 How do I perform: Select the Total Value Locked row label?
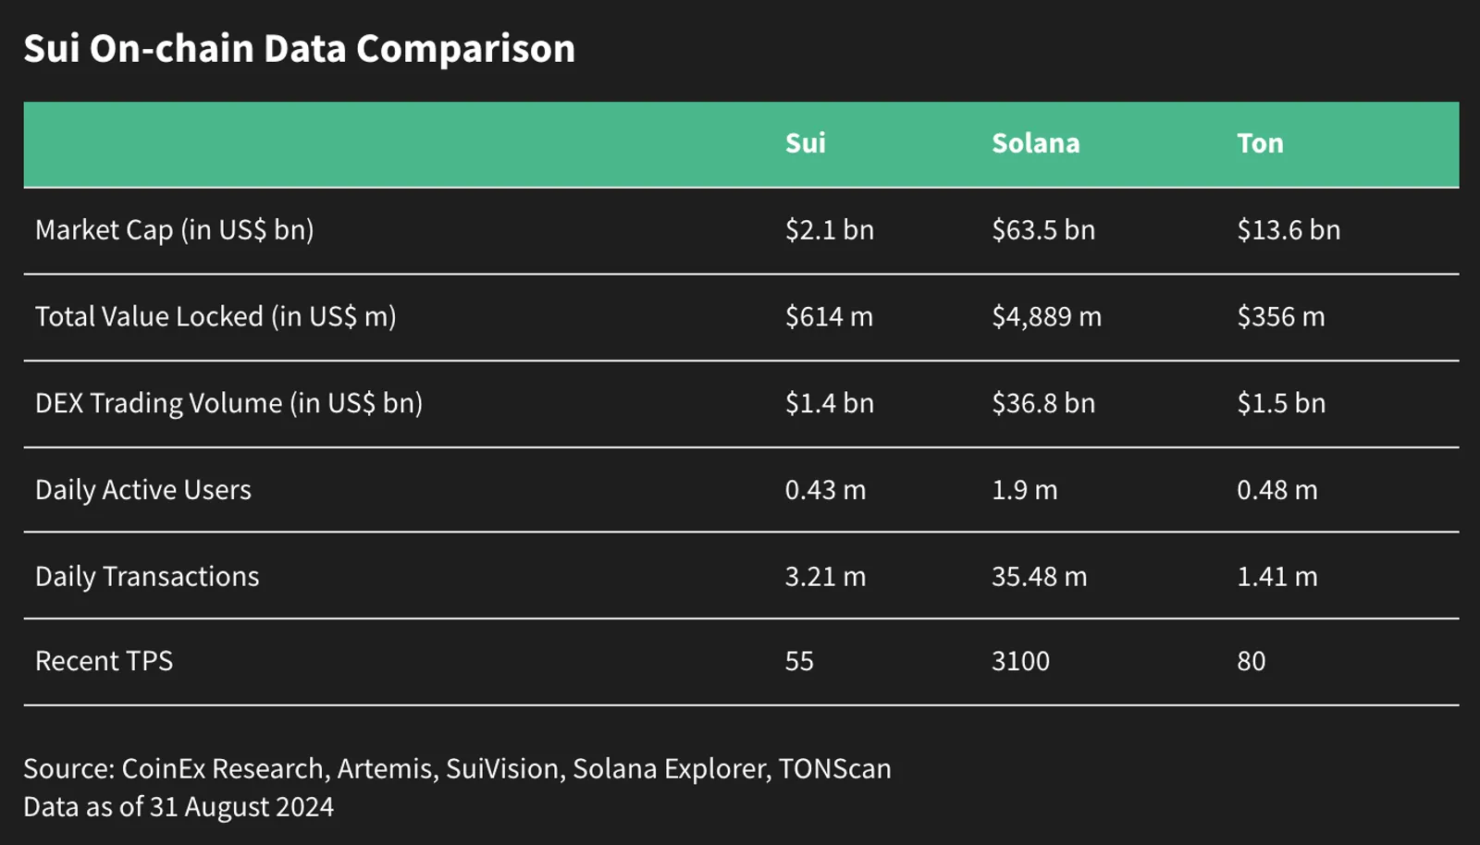(x=216, y=316)
